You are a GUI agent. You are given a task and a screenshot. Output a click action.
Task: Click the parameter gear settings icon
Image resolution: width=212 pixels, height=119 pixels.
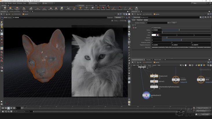(200, 17)
